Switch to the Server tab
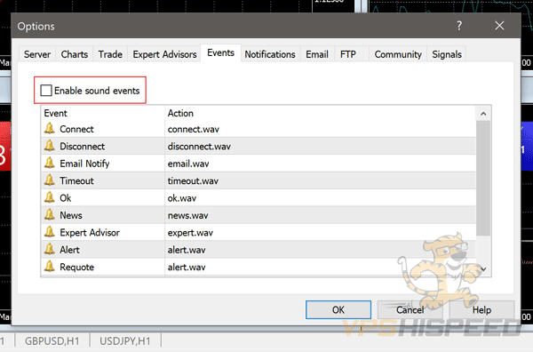The height and width of the screenshot is (352, 533). point(37,54)
